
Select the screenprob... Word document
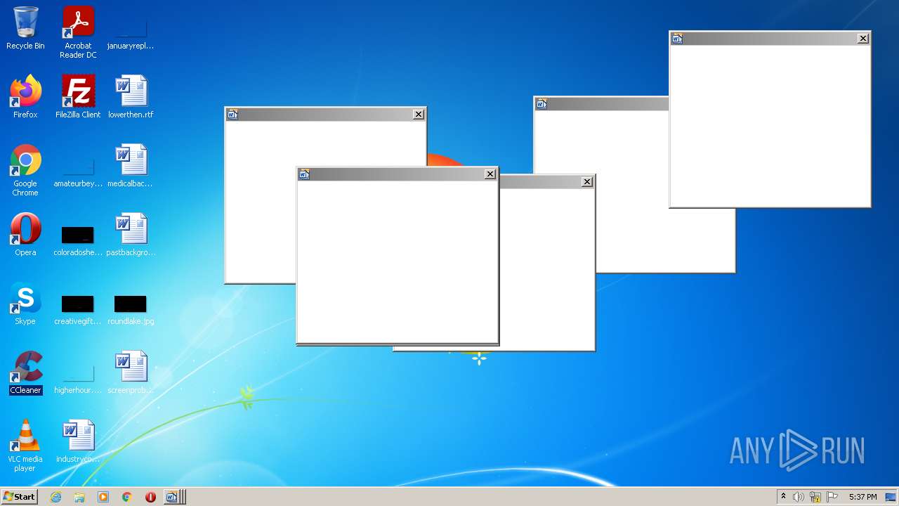point(131,372)
